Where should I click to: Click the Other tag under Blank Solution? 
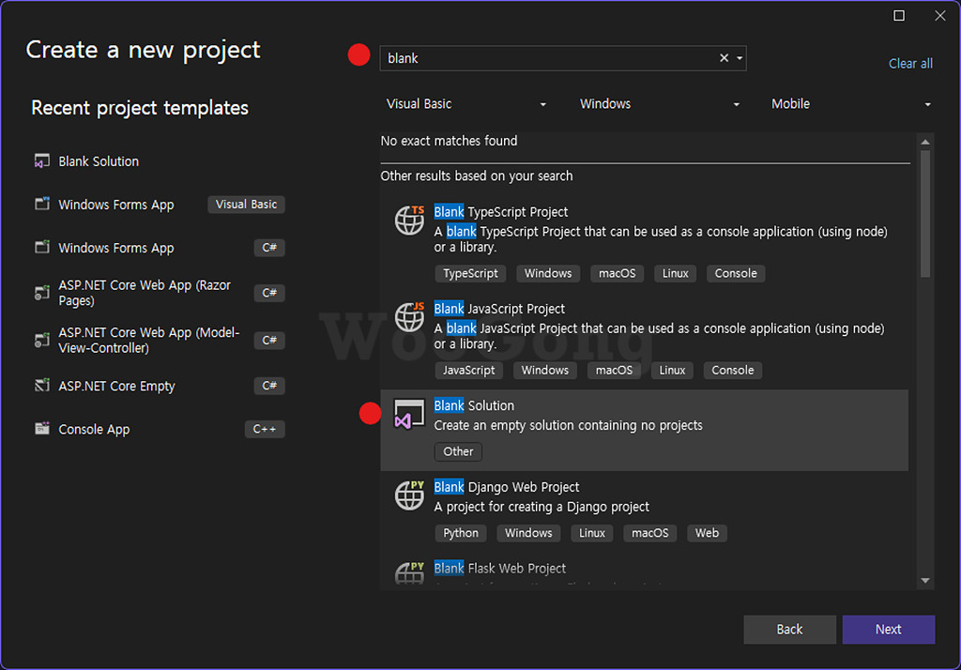458,451
